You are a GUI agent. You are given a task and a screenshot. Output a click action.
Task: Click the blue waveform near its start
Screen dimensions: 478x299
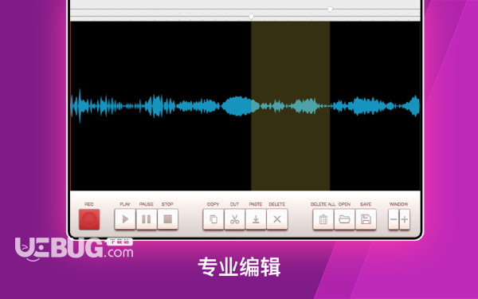(x=80, y=106)
